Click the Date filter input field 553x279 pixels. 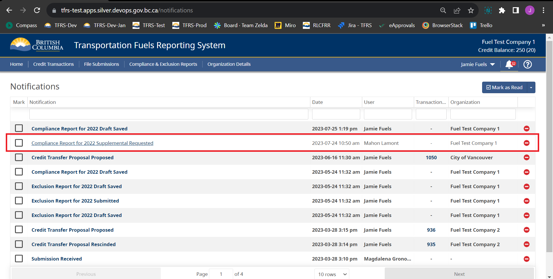[336, 114]
